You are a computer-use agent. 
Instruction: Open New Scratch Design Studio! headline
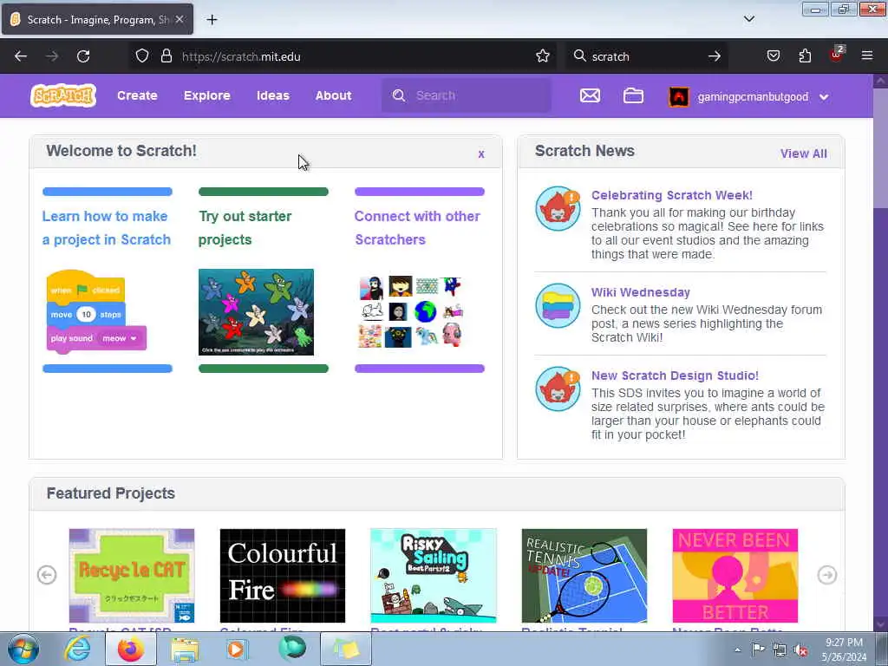pyautogui.click(x=675, y=375)
